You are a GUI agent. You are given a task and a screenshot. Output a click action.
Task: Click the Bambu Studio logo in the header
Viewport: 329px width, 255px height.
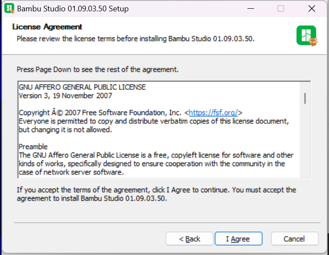tap(307, 35)
